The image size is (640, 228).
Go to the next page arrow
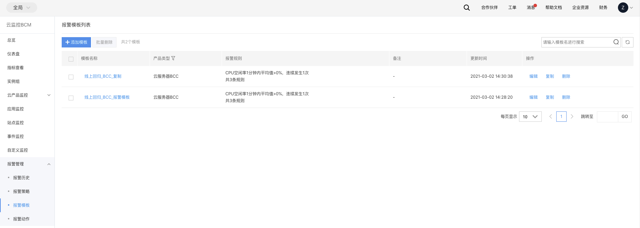[x=572, y=117]
